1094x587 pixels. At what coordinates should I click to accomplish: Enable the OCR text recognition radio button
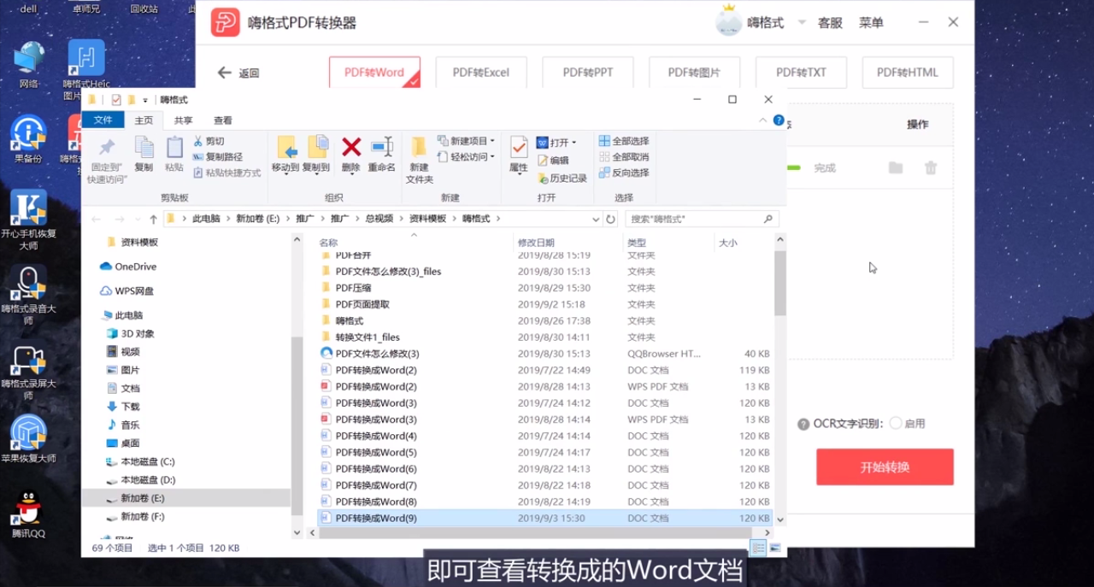click(x=896, y=423)
